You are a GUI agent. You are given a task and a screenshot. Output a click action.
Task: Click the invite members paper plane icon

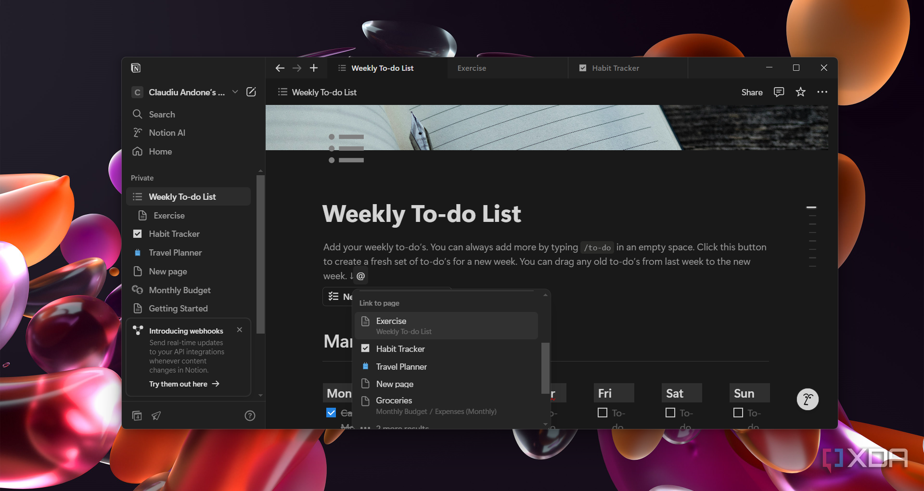(x=156, y=415)
